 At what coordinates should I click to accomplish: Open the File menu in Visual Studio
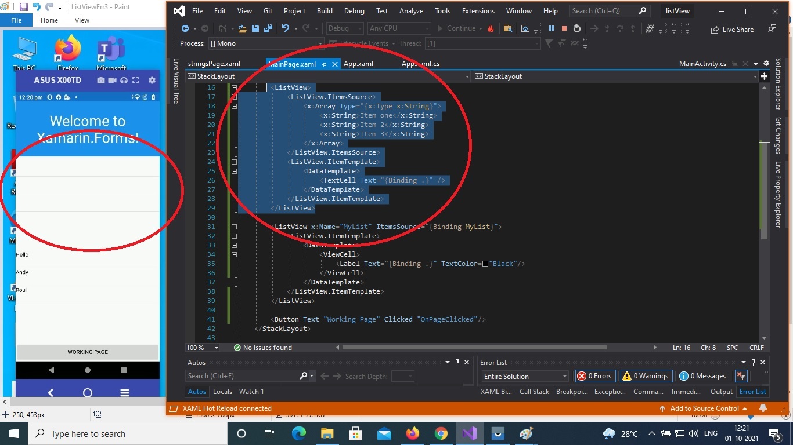tap(197, 10)
